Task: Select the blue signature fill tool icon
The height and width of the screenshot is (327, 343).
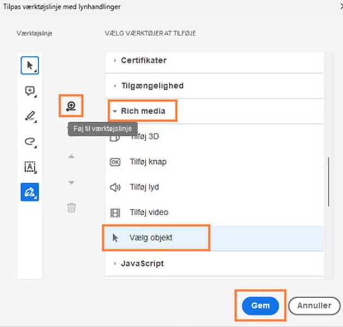Action: point(29,192)
